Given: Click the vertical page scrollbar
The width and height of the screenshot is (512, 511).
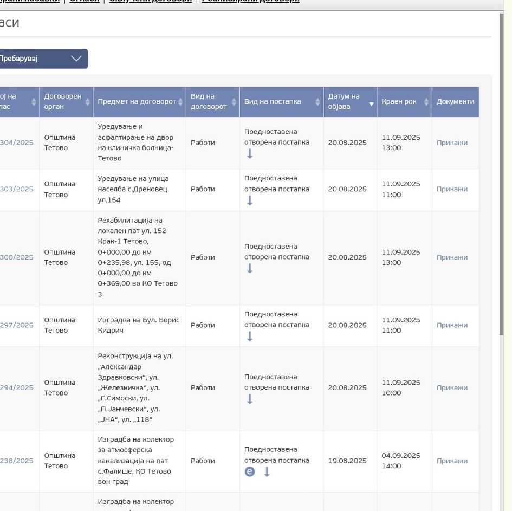Looking at the screenshot, I should point(502,174).
